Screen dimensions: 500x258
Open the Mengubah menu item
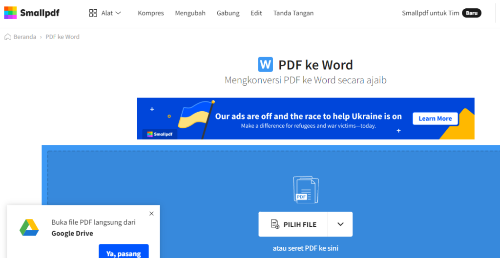tap(190, 13)
